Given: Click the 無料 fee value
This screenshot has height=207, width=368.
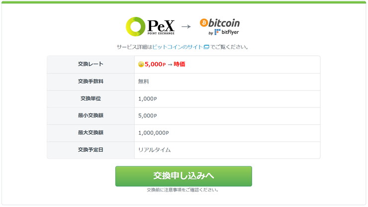Looking at the screenshot, I should click(x=143, y=82).
